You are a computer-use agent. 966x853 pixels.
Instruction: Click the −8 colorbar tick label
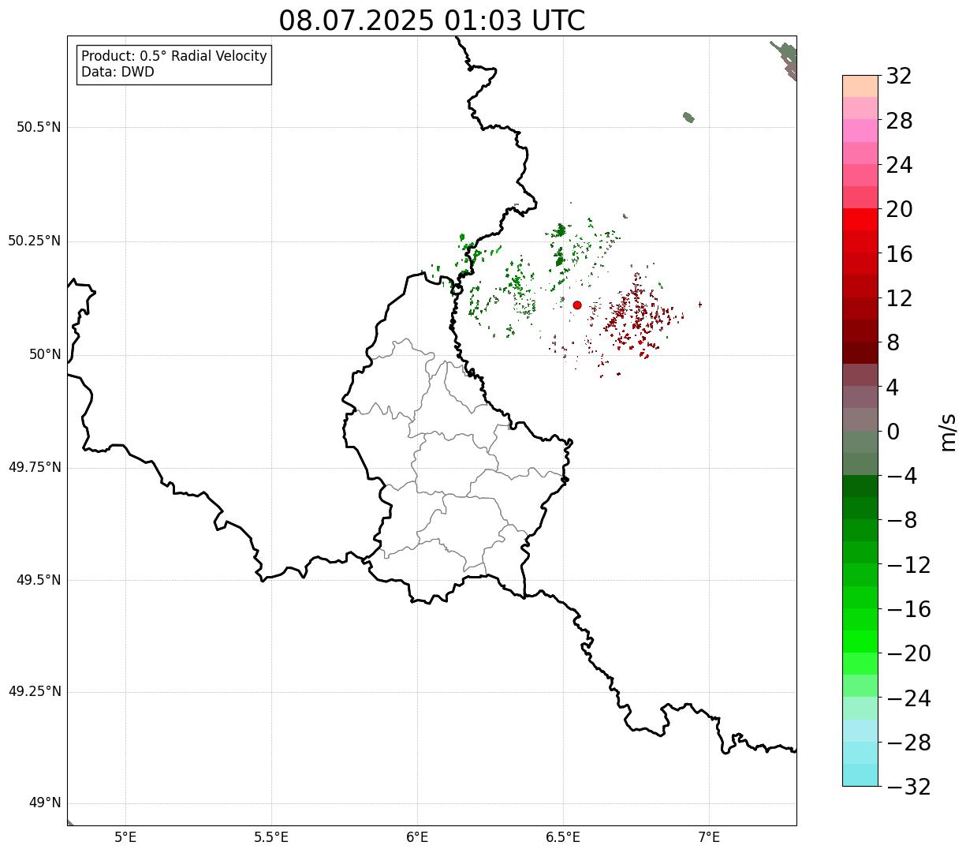point(901,521)
